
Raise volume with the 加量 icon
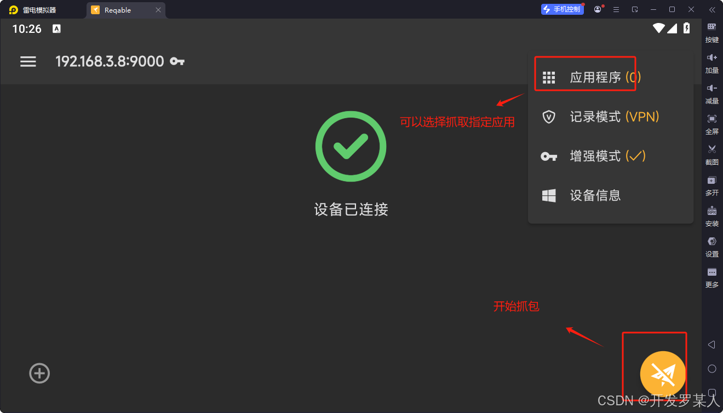click(711, 63)
